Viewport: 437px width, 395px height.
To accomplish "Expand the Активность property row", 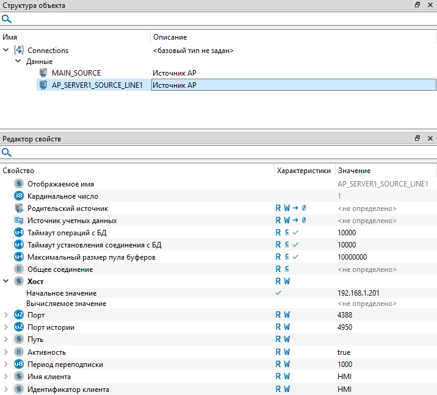I will [x=6, y=352].
